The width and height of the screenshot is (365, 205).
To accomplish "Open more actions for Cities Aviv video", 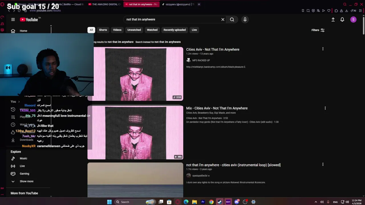I will (x=323, y=49).
